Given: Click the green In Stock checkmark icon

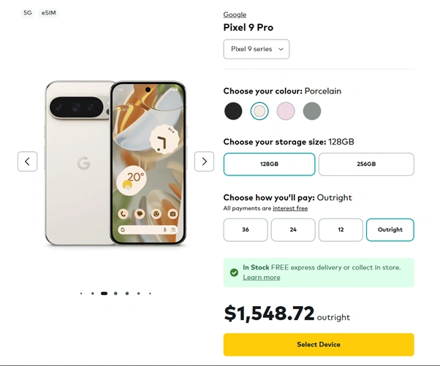Looking at the screenshot, I should tap(234, 272).
